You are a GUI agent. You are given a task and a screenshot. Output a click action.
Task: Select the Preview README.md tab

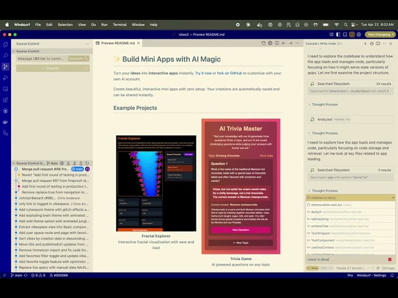click(x=118, y=43)
